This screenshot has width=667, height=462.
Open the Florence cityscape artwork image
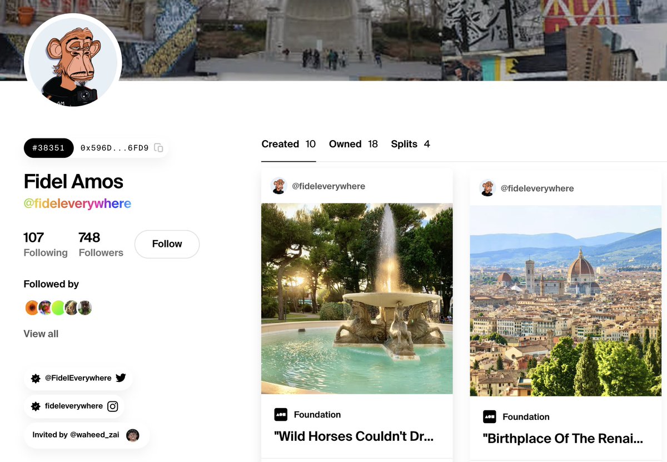point(566,301)
